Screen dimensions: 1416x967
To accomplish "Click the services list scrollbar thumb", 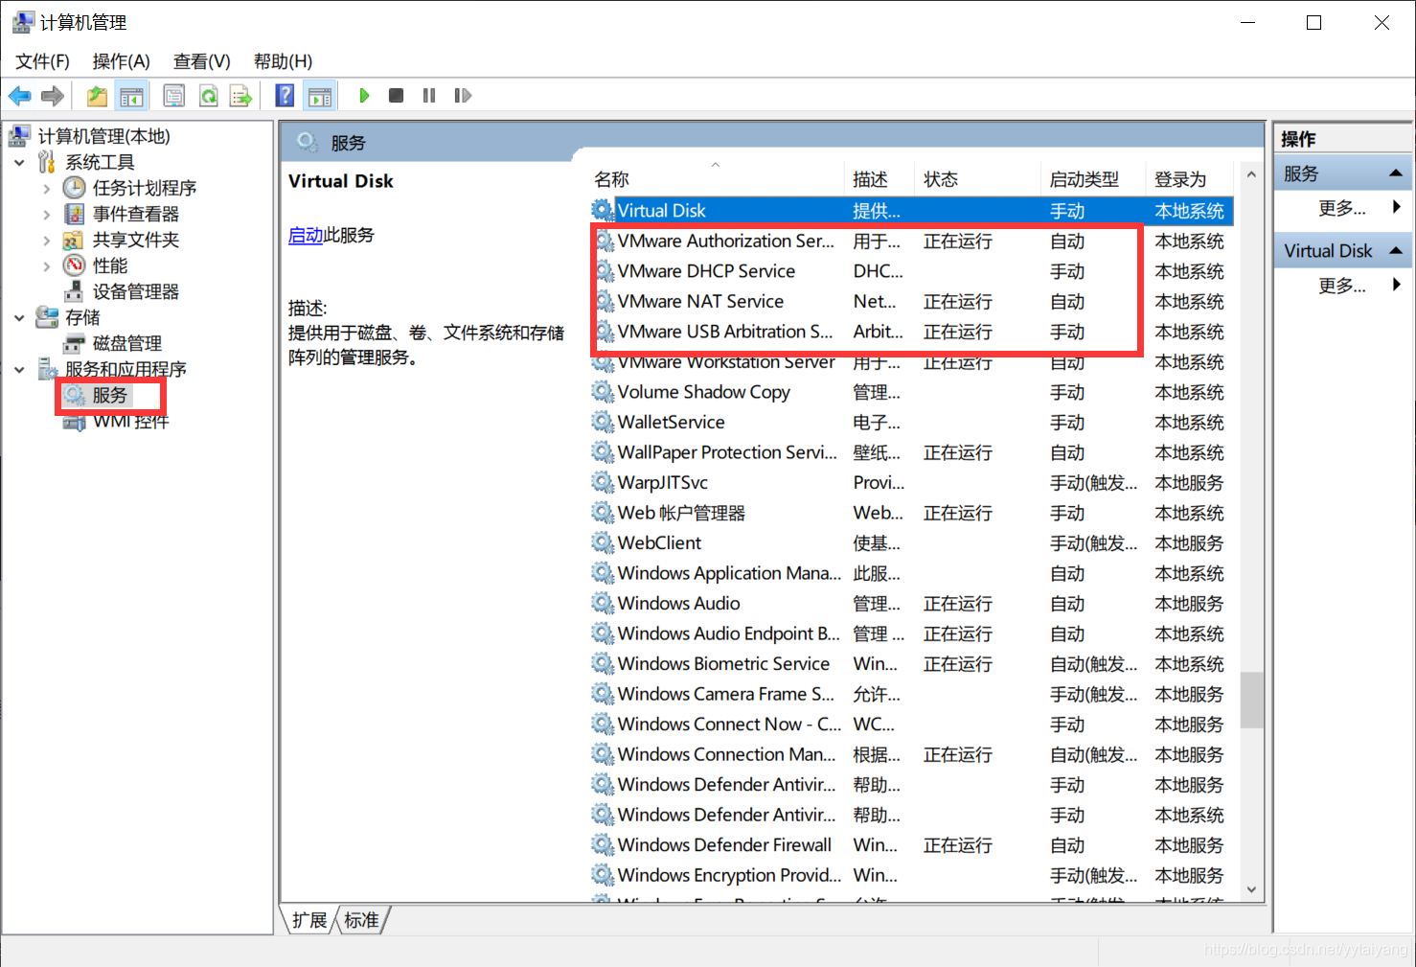I will [x=1251, y=701].
